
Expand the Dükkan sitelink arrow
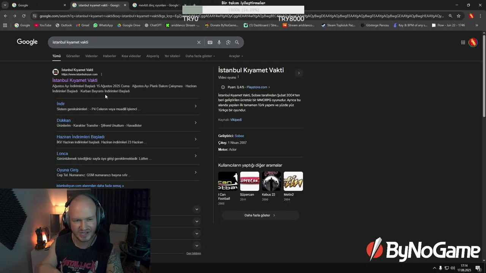pyautogui.click(x=196, y=122)
